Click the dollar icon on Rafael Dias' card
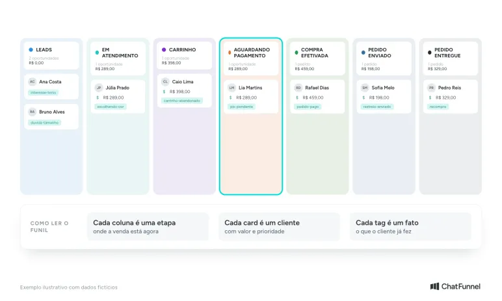The width and height of the screenshot is (502, 301). [x=297, y=98]
